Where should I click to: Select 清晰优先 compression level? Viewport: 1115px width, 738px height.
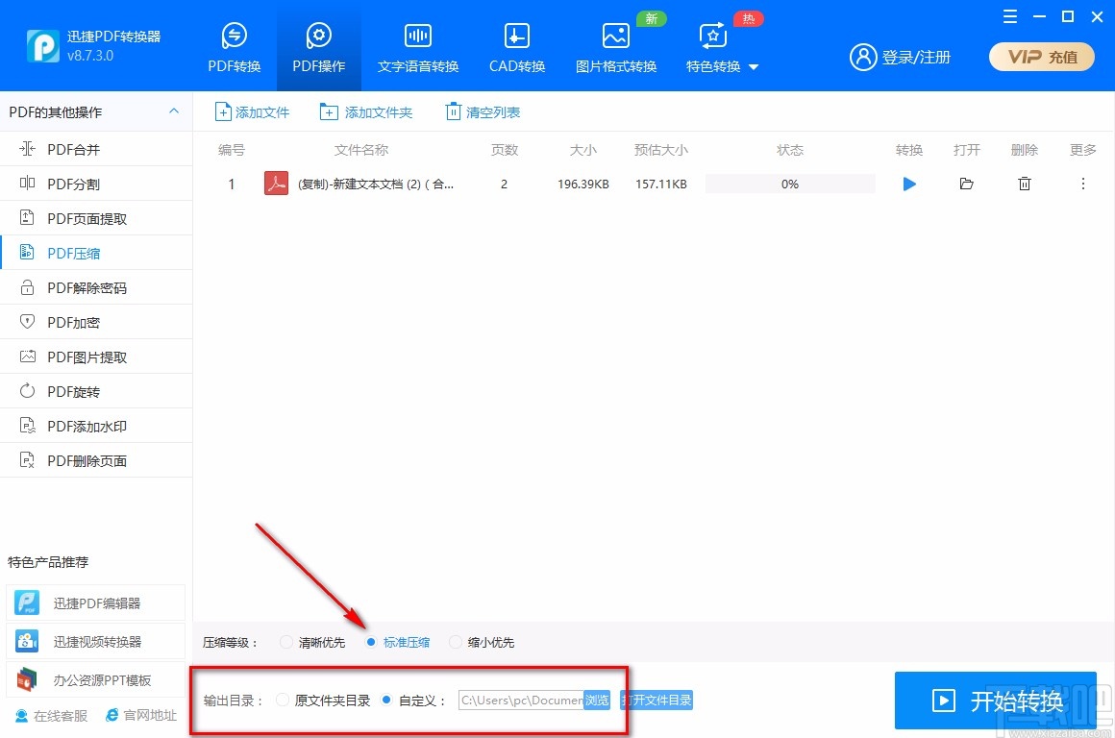(x=313, y=642)
